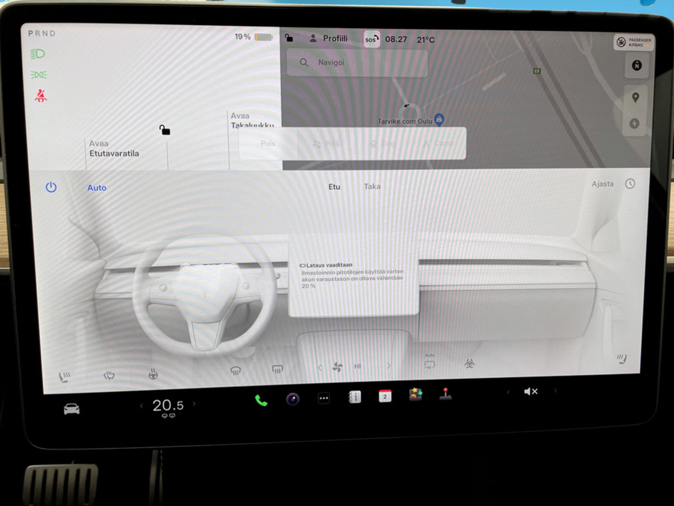Enable Dog mode climate keeper
674x506 pixels.
click(x=384, y=143)
